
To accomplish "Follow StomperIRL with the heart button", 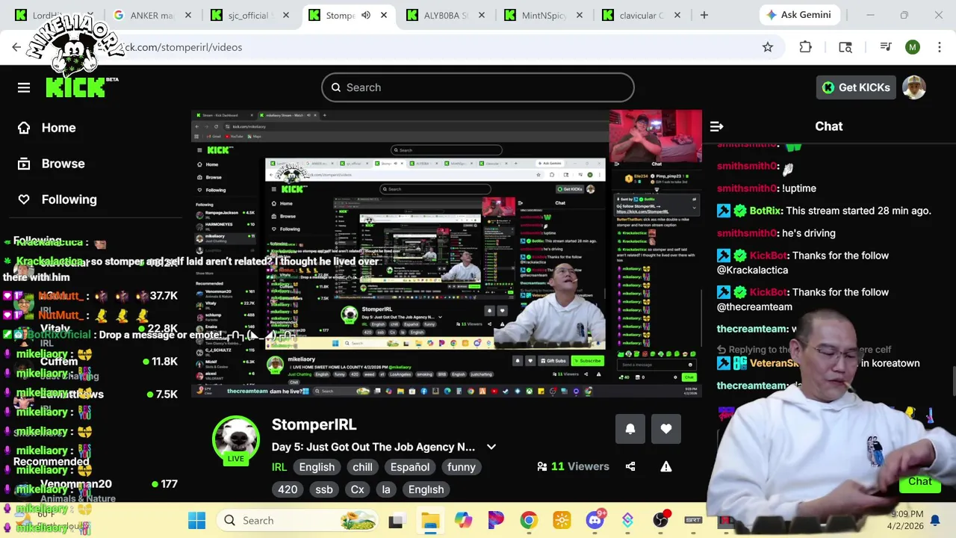I will click(666, 429).
